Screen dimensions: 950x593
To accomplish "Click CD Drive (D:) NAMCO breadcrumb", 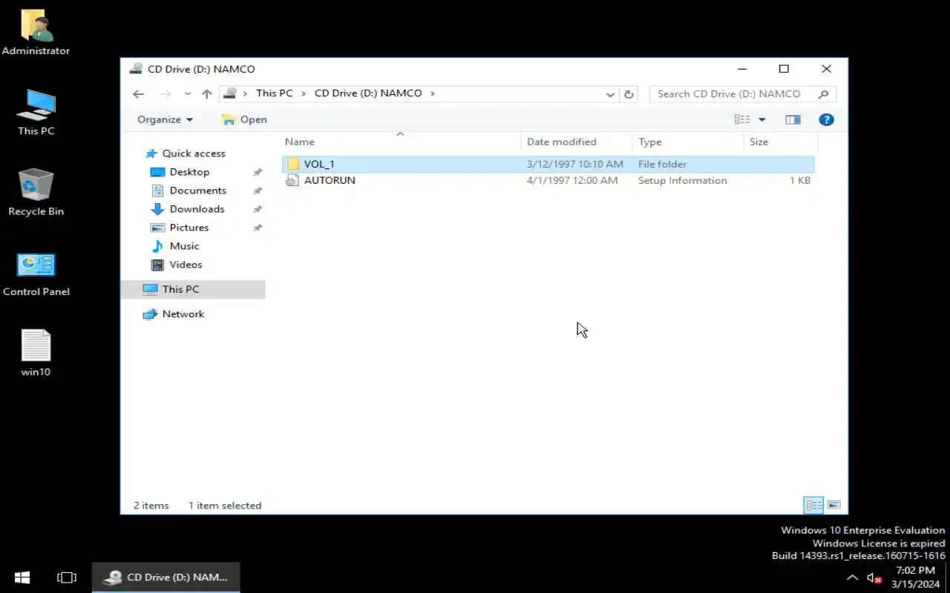I will [x=368, y=93].
